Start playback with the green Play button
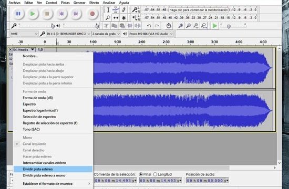Screen dimensions: 289x189 pos(33,14)
